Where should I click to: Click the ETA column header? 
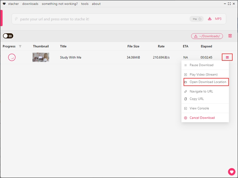[x=186, y=46]
